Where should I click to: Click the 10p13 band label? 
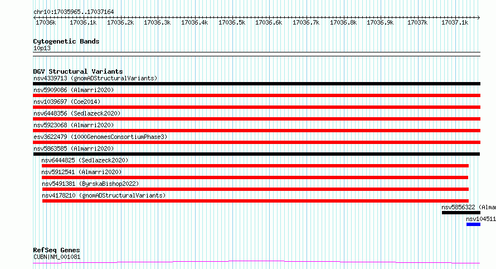(42, 48)
